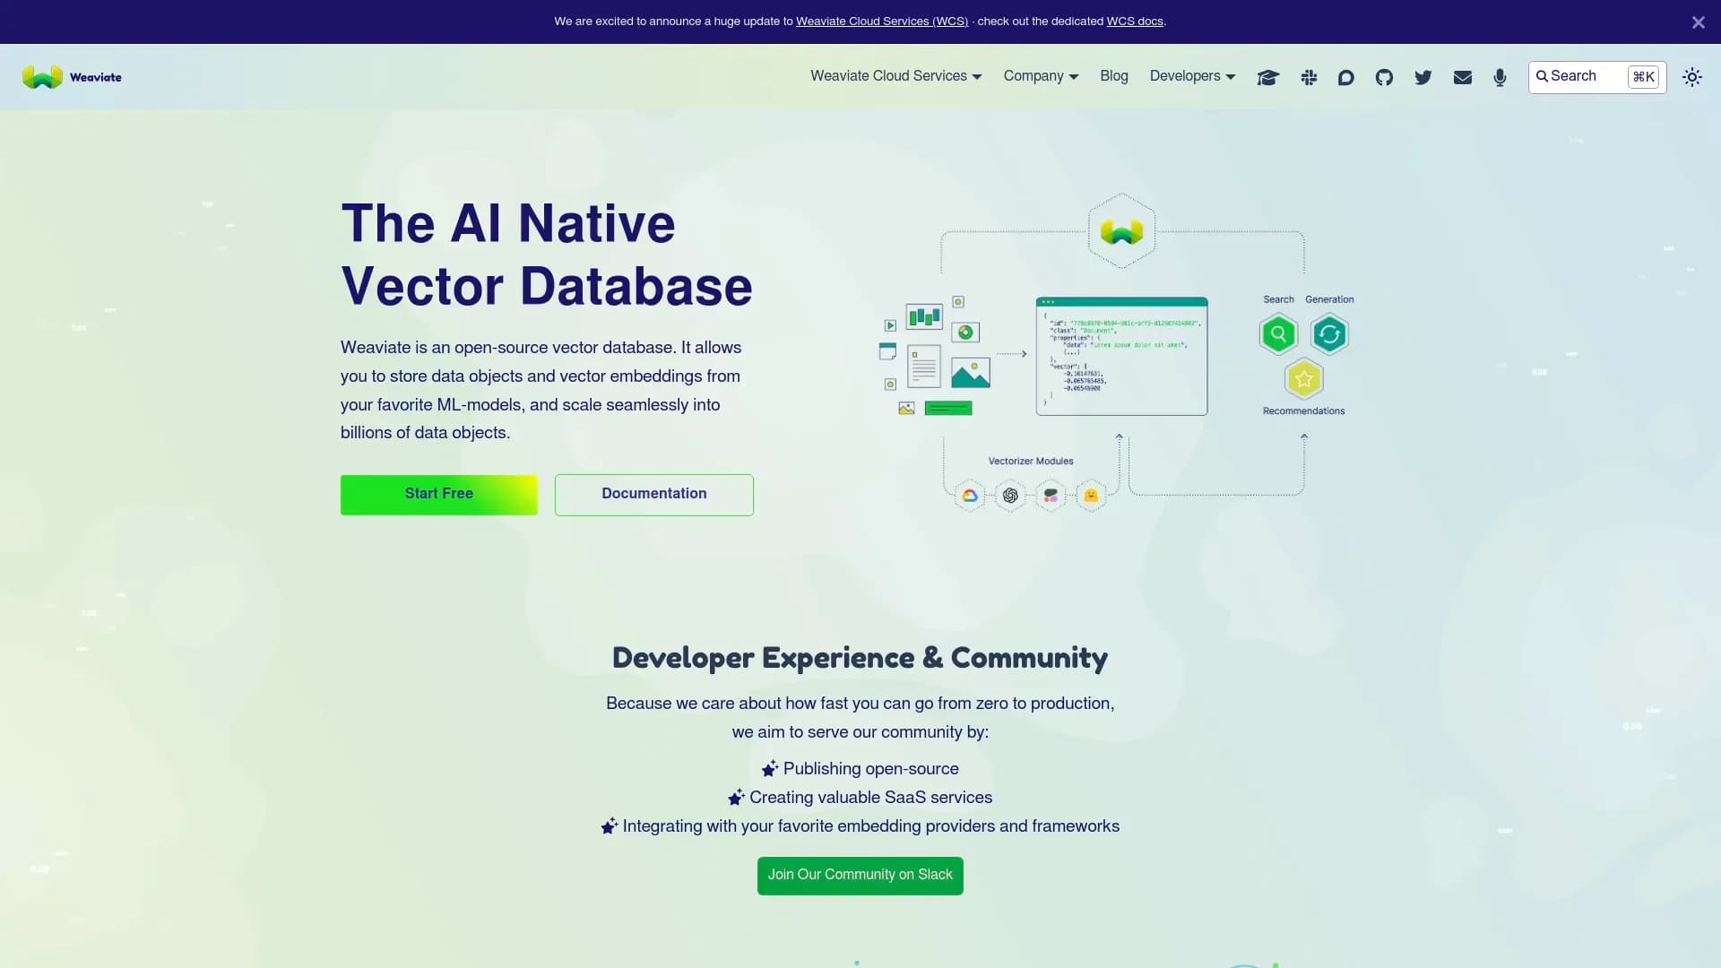Open the Twitter bird icon link

(x=1423, y=77)
